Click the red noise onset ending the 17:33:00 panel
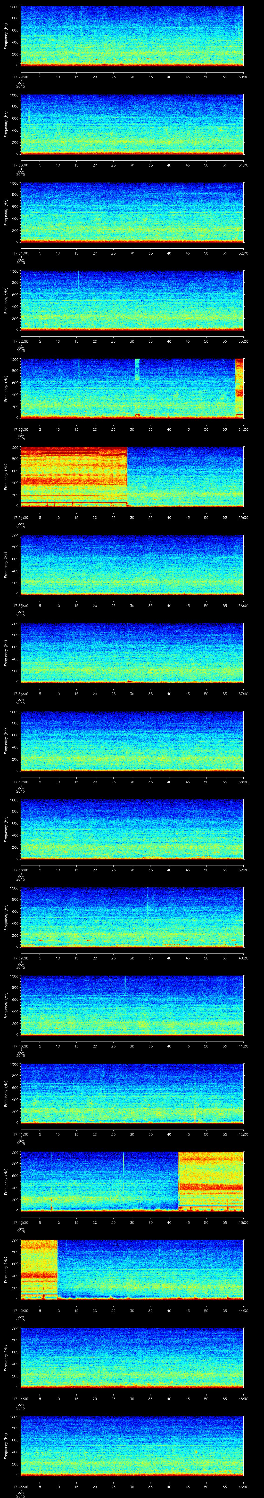 (239, 387)
